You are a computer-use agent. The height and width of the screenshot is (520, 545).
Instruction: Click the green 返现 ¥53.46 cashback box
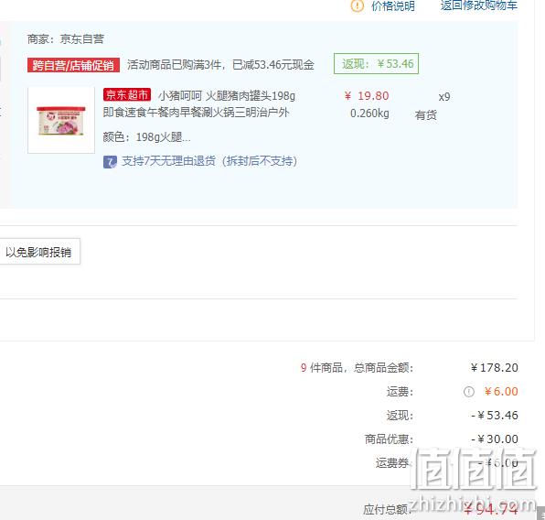pos(376,64)
